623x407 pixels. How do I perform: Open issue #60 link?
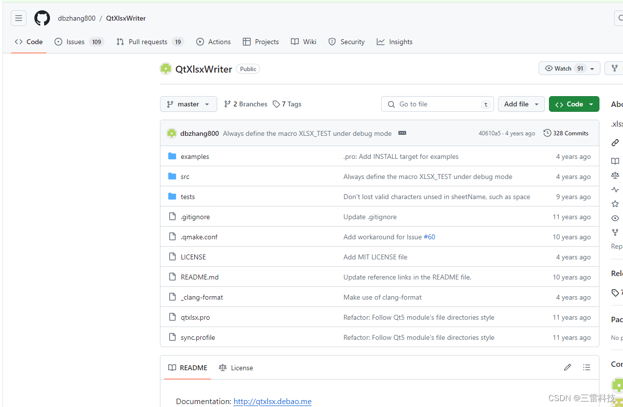point(429,237)
